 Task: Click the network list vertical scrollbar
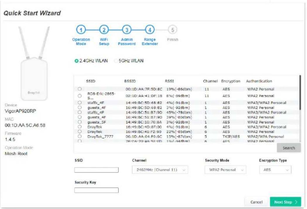[300, 93]
